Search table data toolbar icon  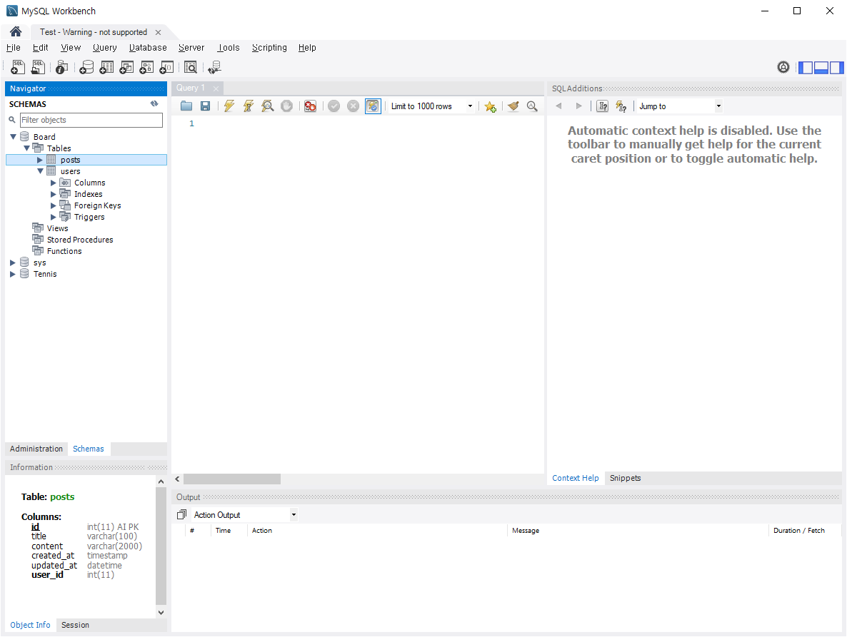(x=191, y=68)
